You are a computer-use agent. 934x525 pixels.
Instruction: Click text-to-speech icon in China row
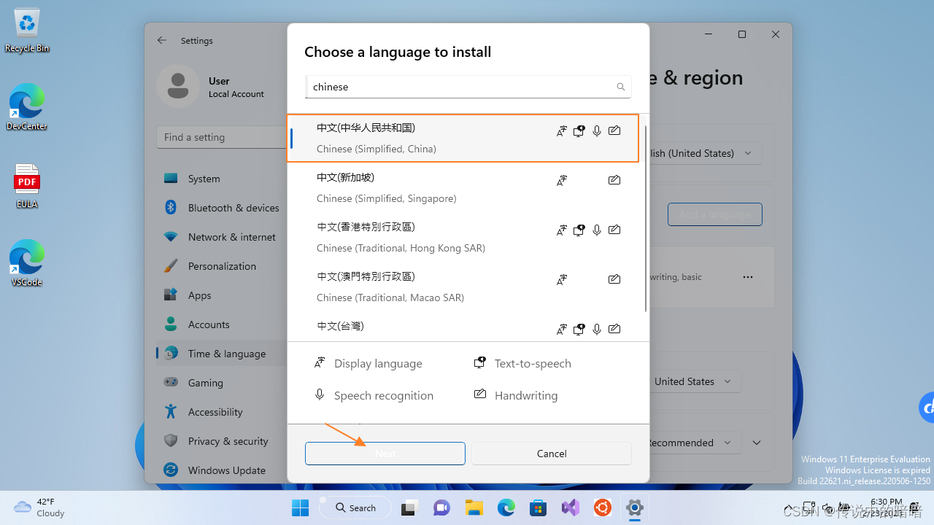(x=579, y=131)
